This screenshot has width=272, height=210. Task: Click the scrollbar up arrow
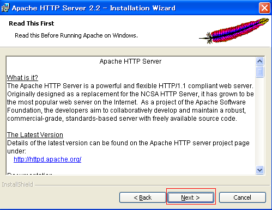click(259, 61)
